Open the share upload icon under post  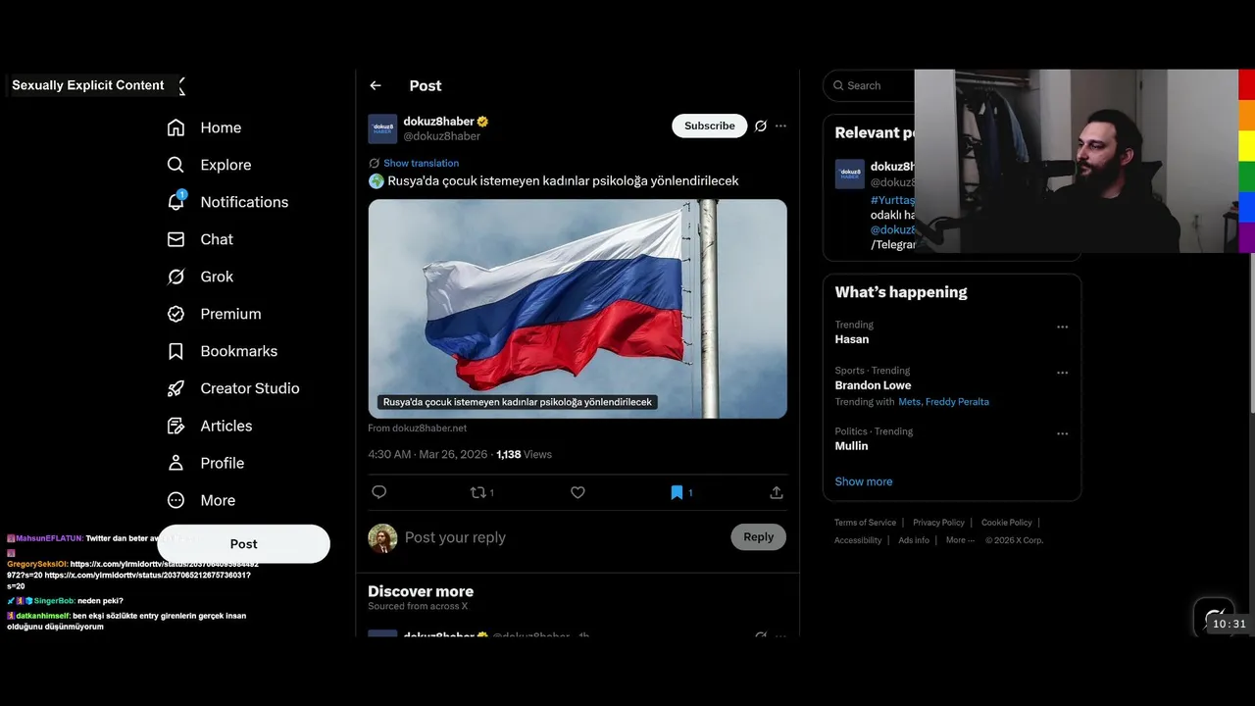pyautogui.click(x=777, y=492)
